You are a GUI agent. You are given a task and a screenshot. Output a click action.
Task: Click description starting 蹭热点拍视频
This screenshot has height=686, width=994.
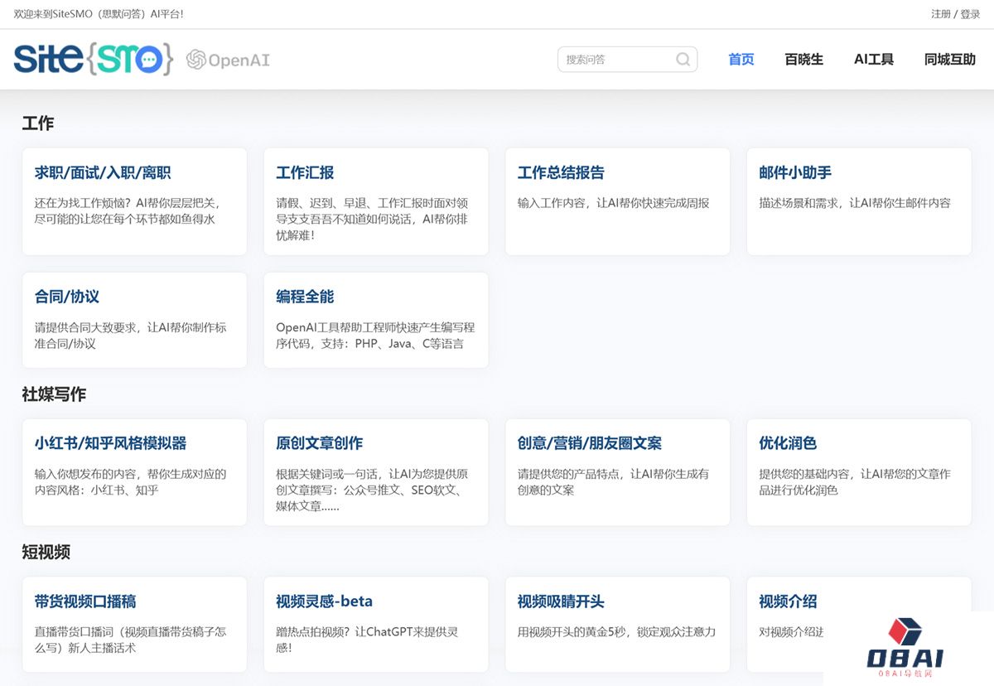[367, 640]
